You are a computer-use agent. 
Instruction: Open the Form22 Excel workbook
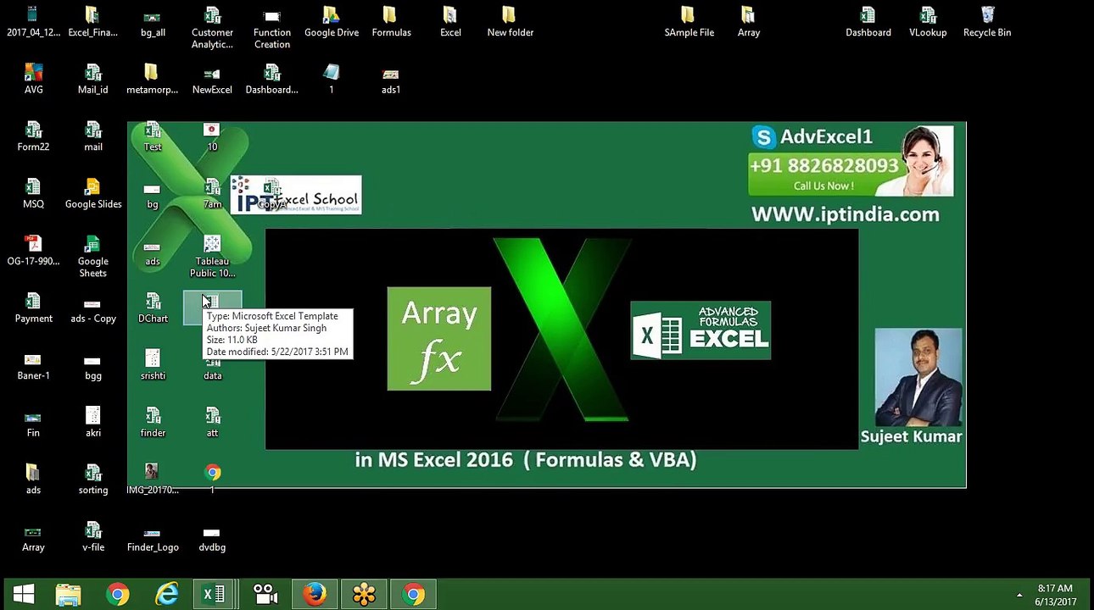tap(33, 136)
